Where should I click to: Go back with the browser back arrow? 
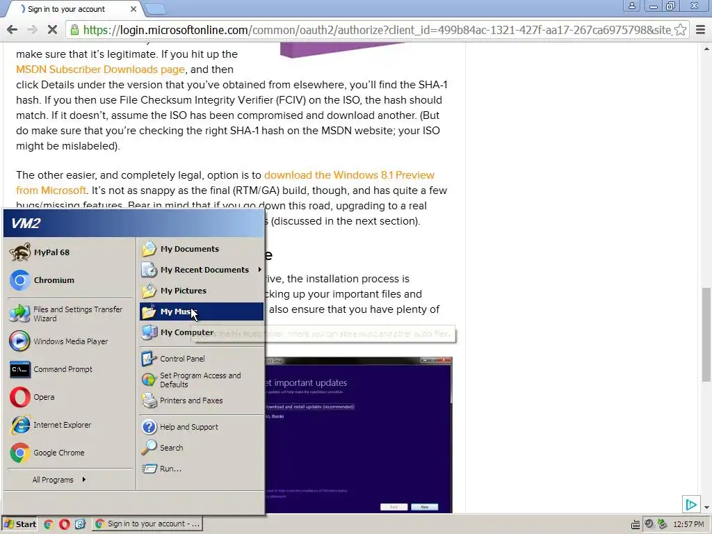click(x=13, y=30)
